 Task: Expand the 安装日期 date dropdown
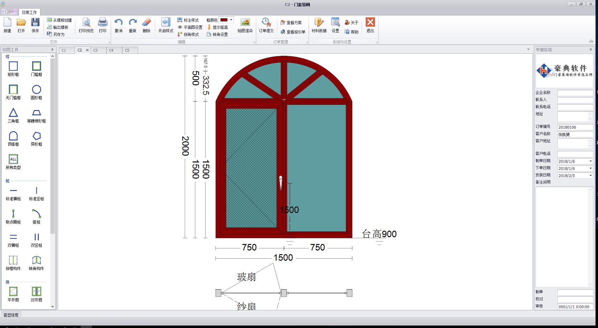tap(590, 175)
